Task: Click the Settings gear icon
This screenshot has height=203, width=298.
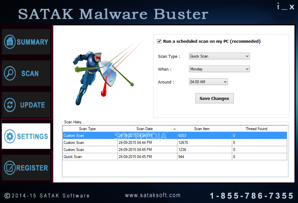Action: [x=10, y=136]
